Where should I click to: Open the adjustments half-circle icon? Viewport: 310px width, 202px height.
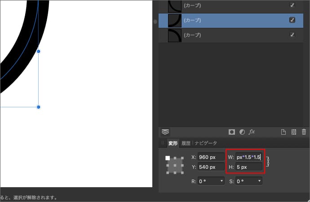point(242,132)
